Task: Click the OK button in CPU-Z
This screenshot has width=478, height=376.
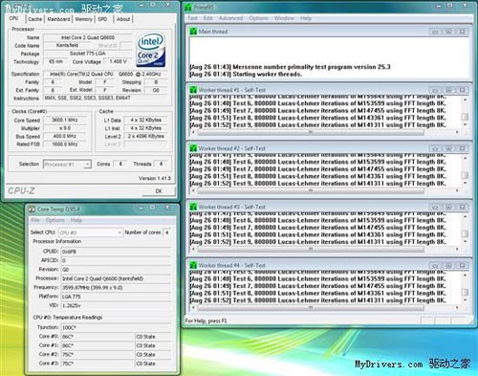Action: (159, 191)
